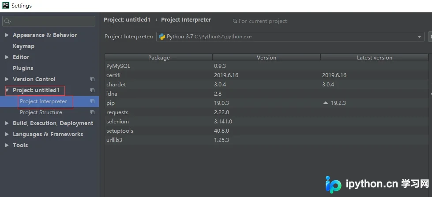
Task: Expand the Version Control section
Action: point(7,79)
